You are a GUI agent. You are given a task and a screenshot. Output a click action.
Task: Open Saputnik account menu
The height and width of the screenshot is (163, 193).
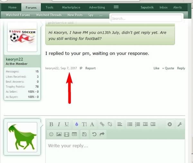click(147, 7)
